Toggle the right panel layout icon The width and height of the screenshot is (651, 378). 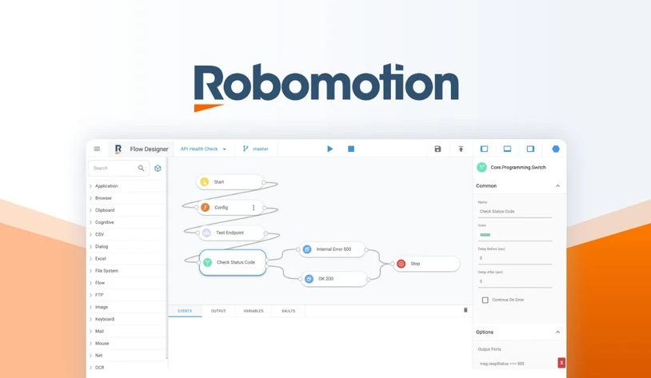530,149
